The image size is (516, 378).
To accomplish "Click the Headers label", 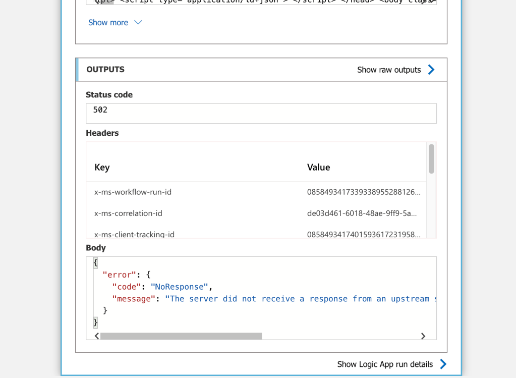I will tap(102, 133).
